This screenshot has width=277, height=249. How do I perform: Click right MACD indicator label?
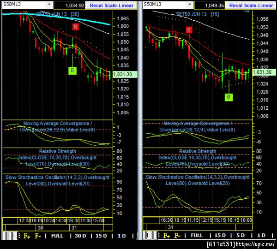198,127
